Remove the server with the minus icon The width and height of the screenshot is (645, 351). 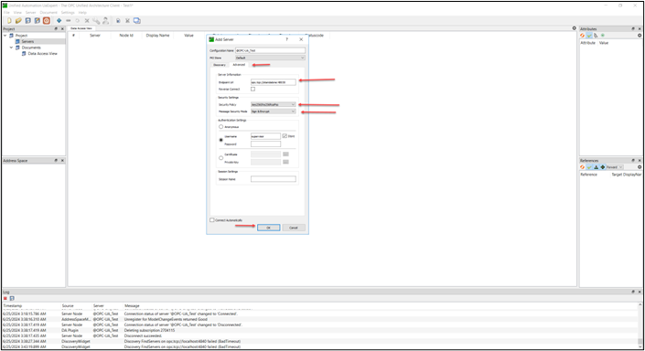coord(69,20)
